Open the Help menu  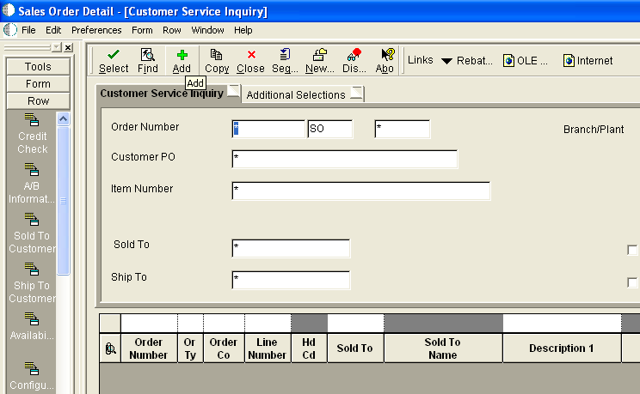(x=243, y=30)
